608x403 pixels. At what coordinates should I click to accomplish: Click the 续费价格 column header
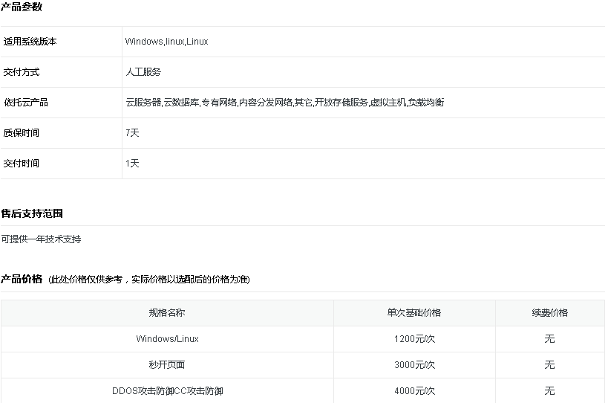[x=549, y=313]
